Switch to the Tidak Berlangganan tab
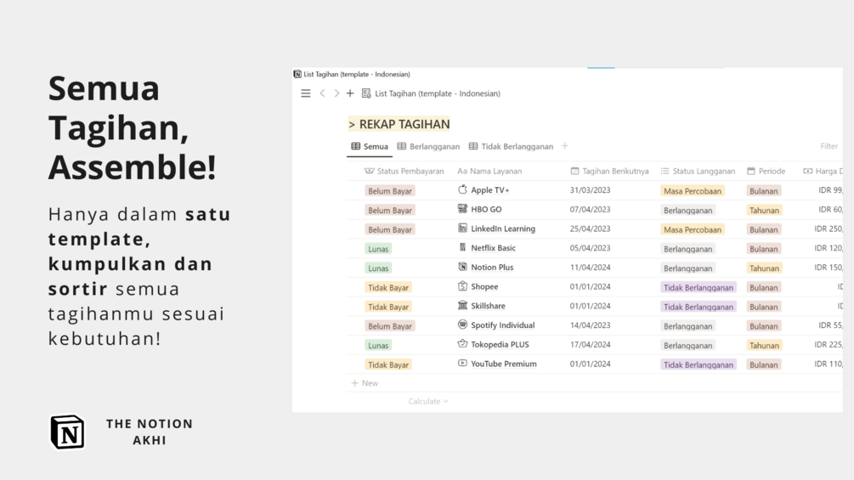 point(511,146)
